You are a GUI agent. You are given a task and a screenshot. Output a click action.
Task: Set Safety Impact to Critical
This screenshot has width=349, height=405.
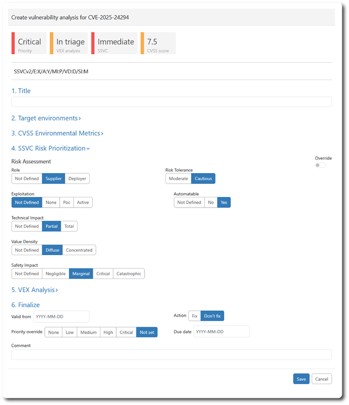pos(103,273)
